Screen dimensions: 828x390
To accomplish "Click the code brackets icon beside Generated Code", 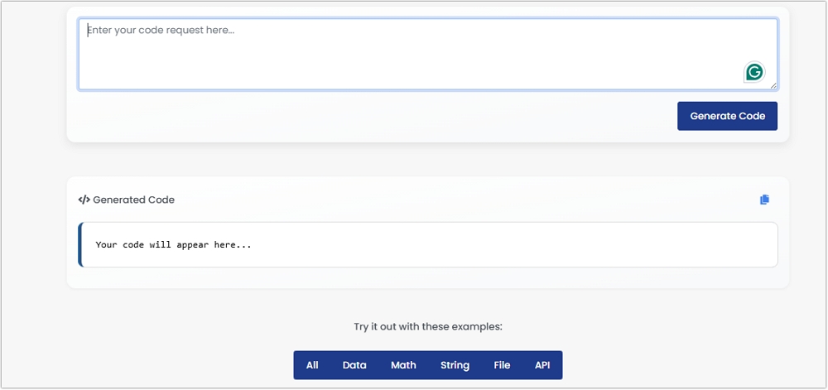I will point(84,200).
